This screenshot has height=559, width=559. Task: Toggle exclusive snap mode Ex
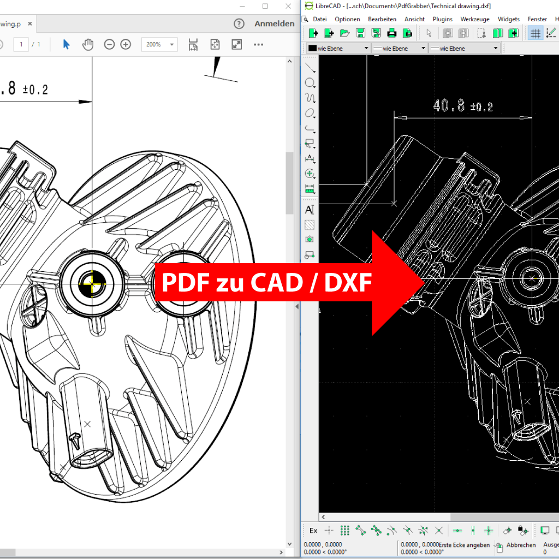pos(313,530)
